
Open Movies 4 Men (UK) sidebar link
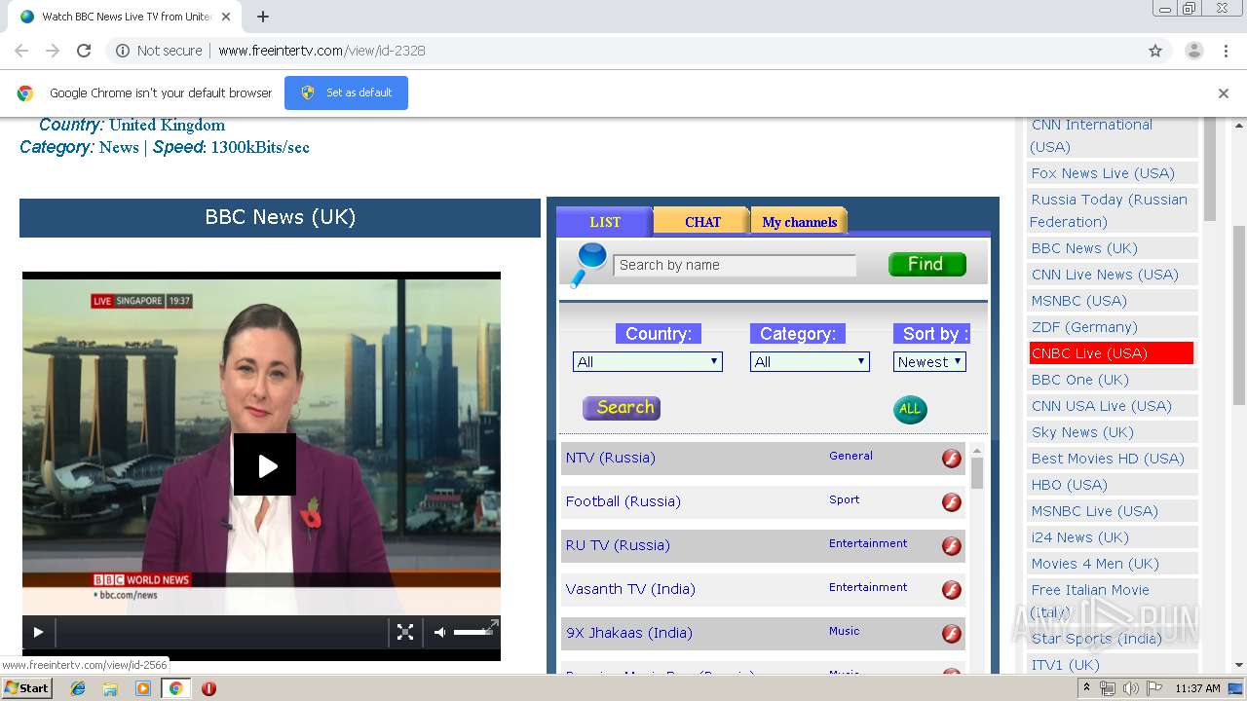point(1095,564)
